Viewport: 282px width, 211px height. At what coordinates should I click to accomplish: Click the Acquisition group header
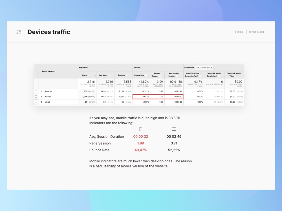[x=83, y=68]
